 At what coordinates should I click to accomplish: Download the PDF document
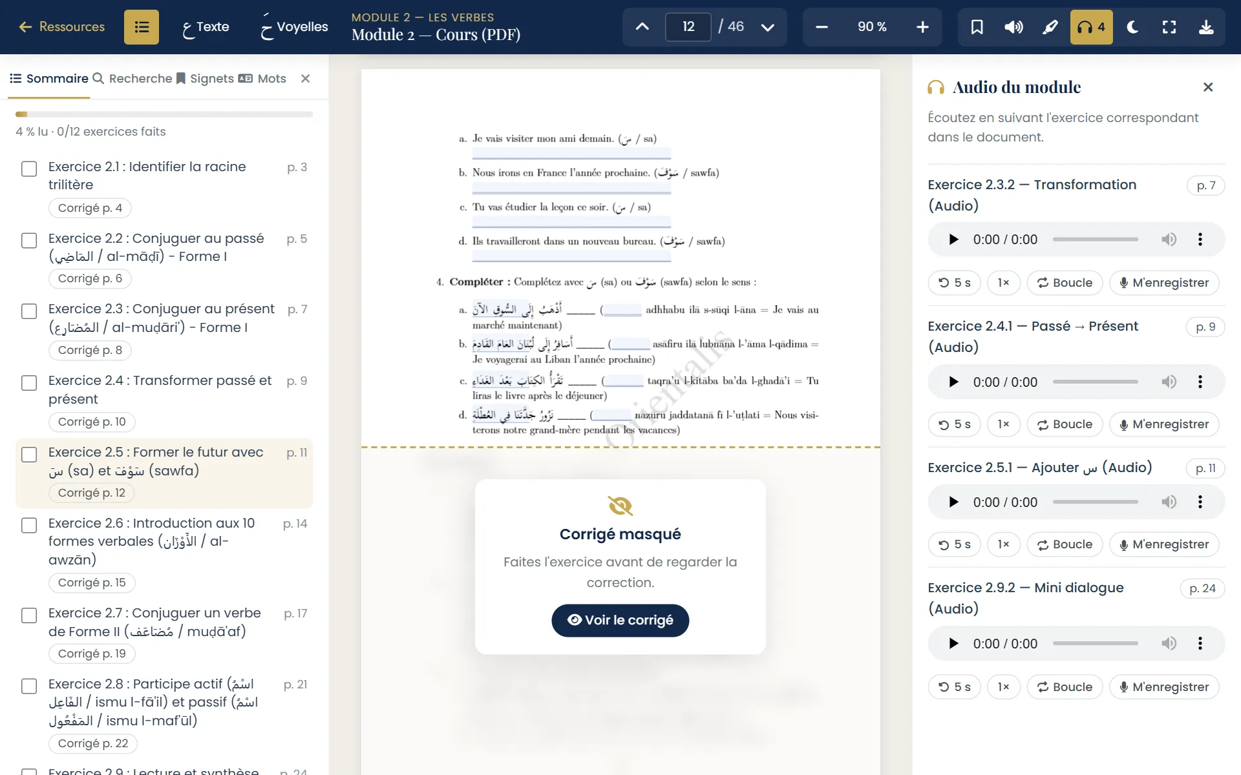[x=1206, y=27]
